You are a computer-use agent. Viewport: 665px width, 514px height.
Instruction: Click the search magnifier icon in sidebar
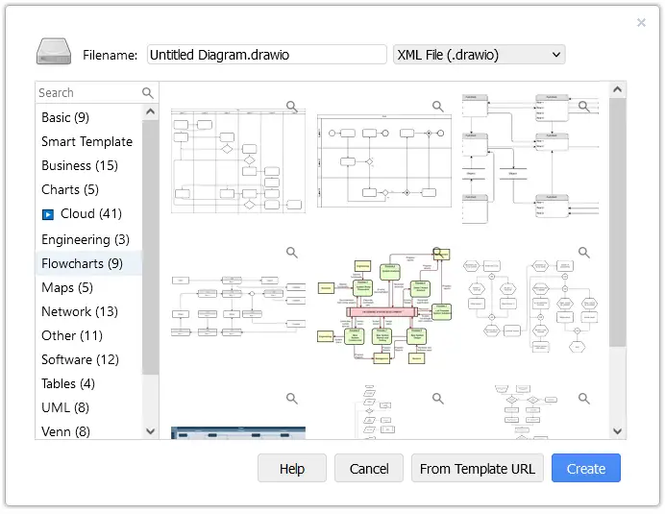[x=147, y=93]
